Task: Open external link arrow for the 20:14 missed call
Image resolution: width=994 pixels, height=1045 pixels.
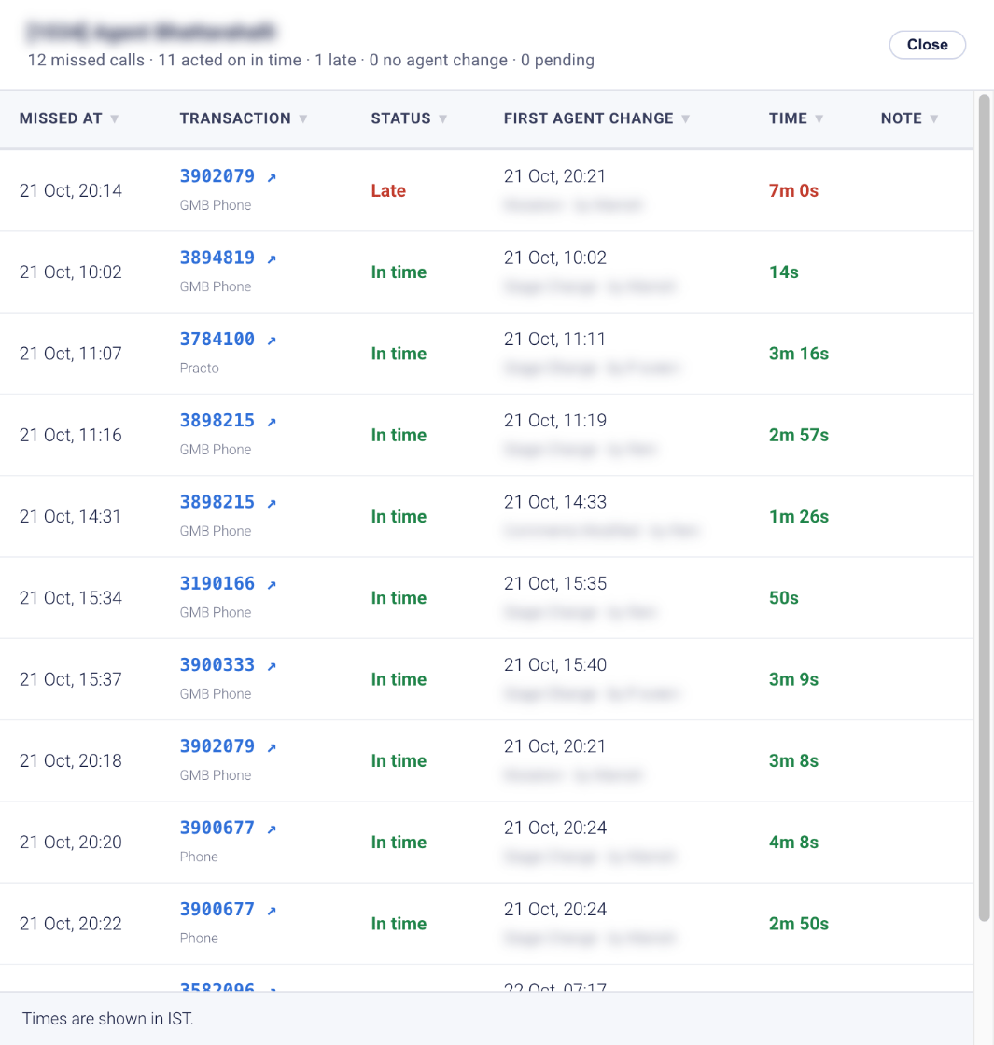Action: [272, 177]
